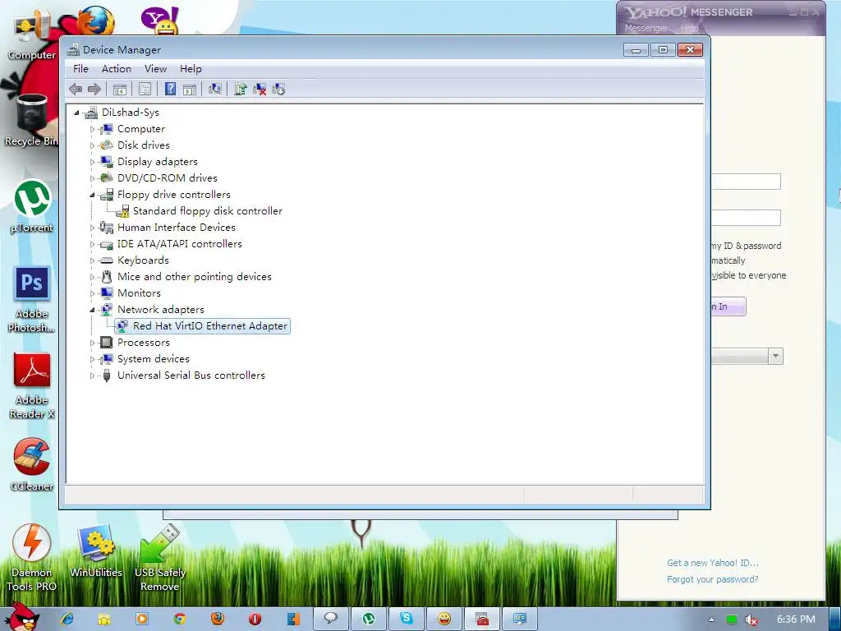Image resolution: width=841 pixels, height=631 pixels.
Task: Switch to Yahoo Messenger smiley taskbar button
Action: 444,619
